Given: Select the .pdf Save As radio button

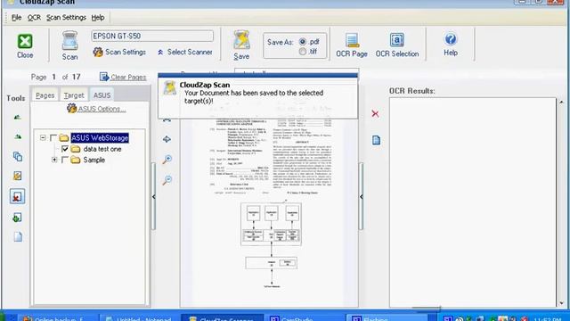Looking at the screenshot, I should (303, 42).
